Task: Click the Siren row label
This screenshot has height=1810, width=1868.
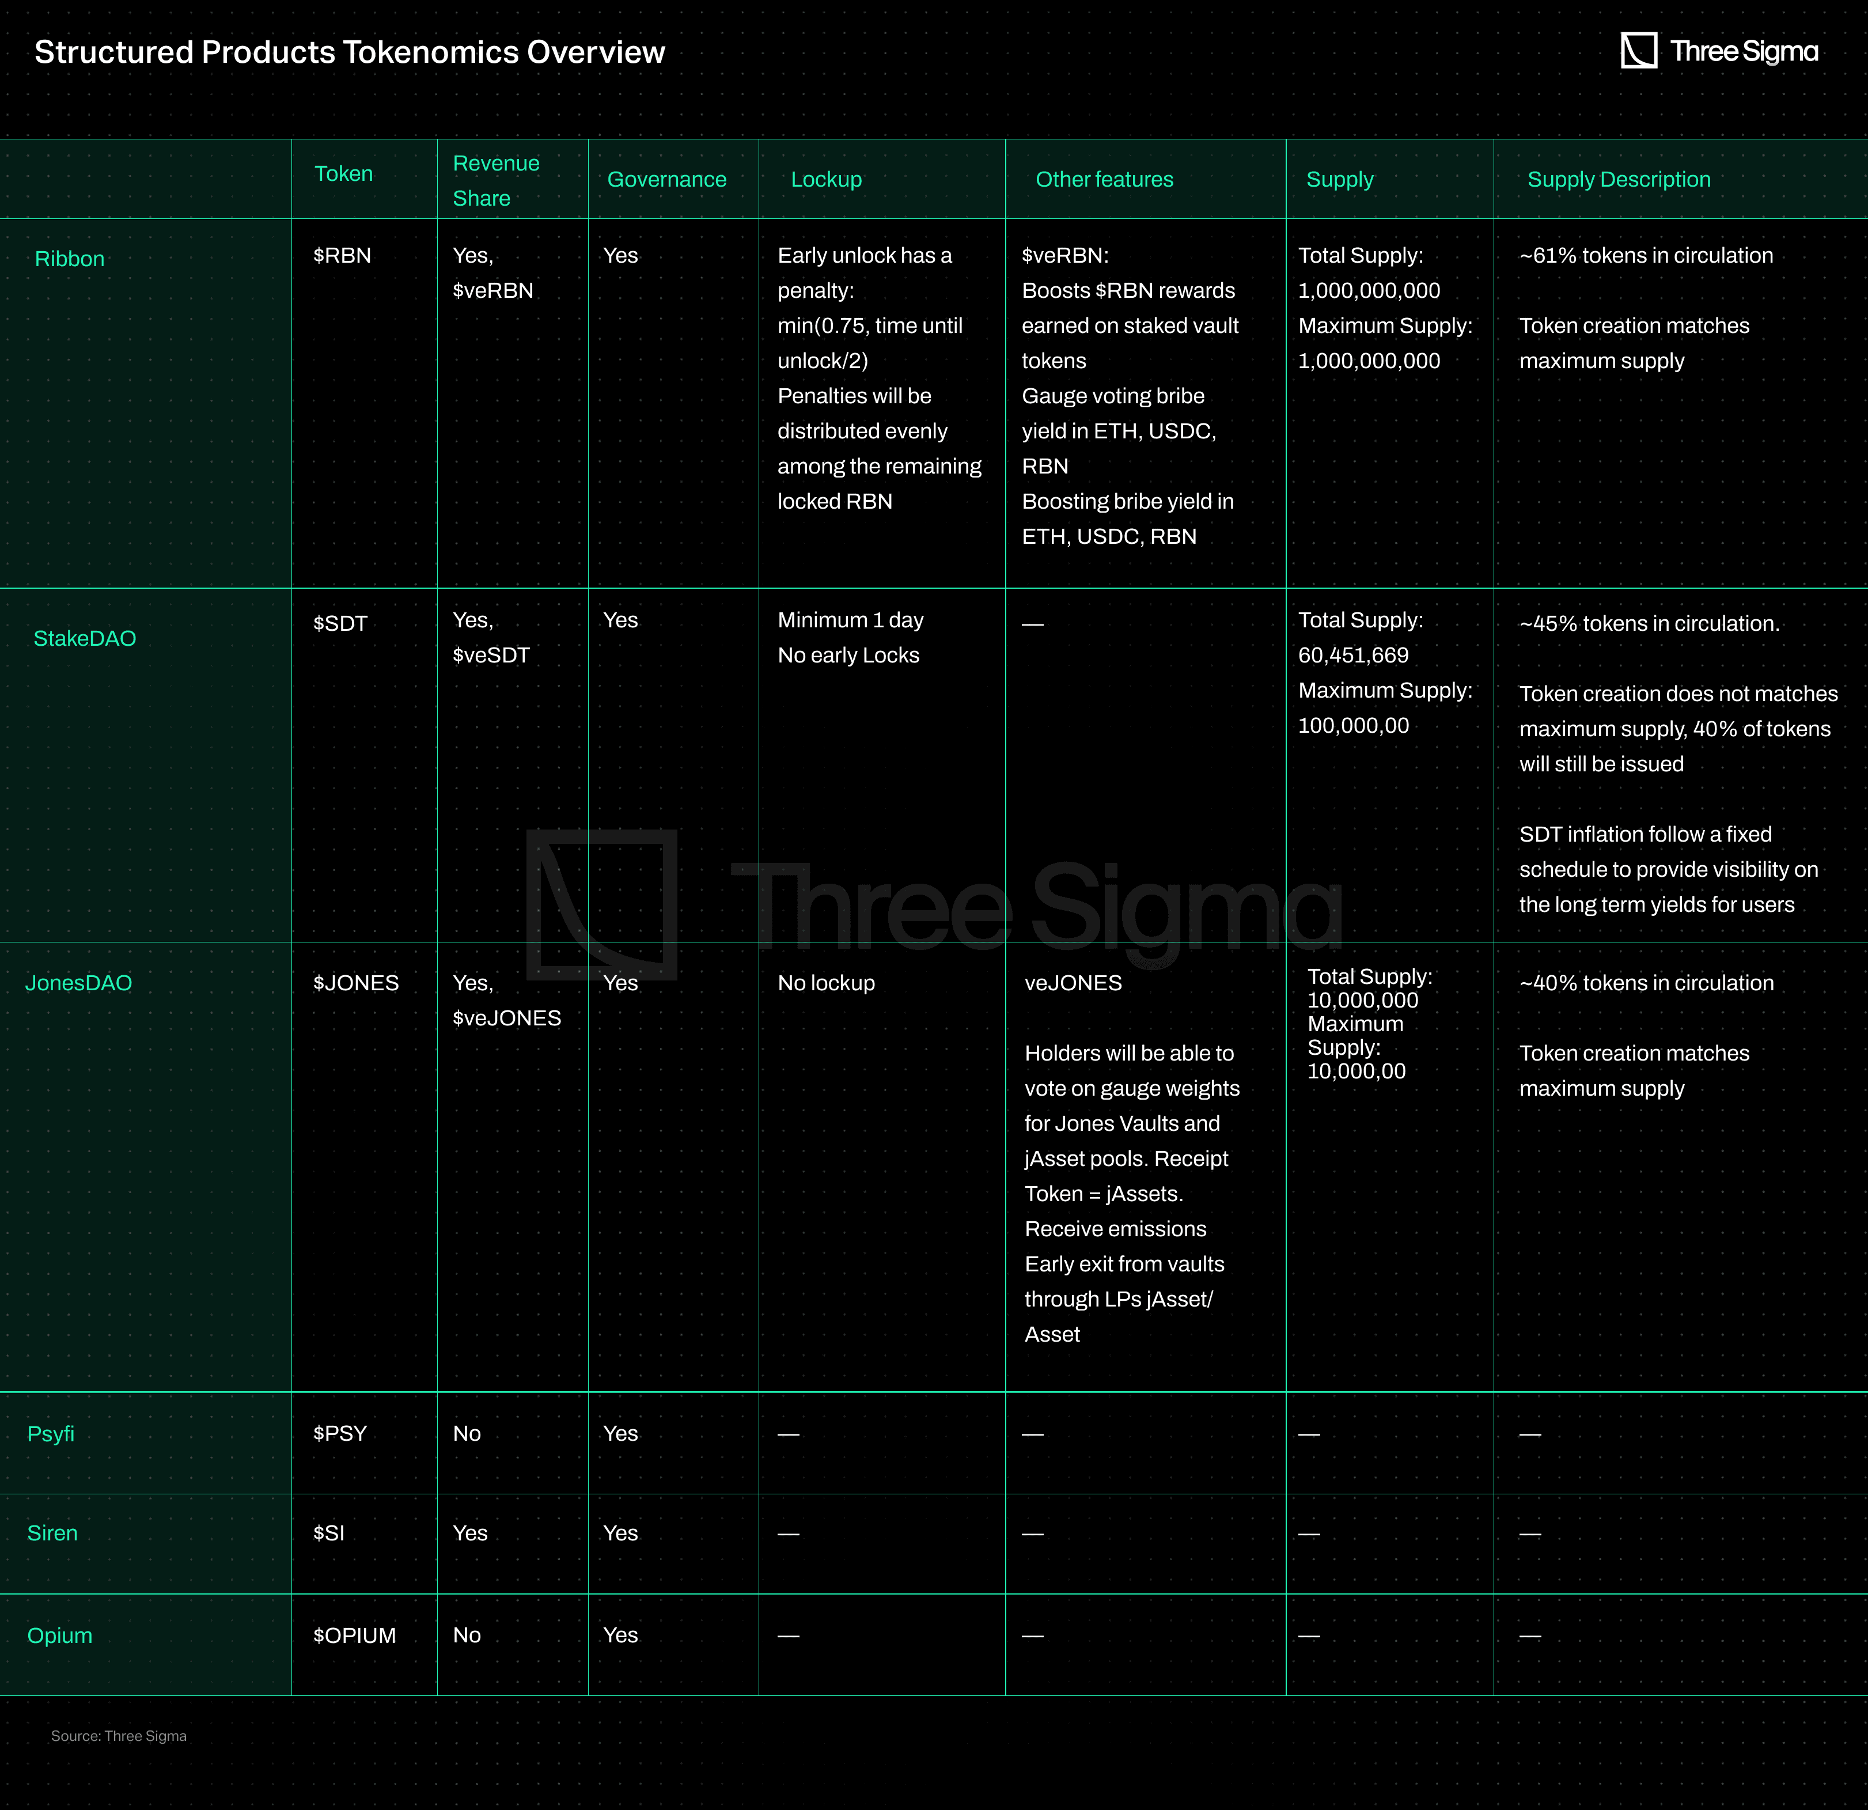Action: [x=52, y=1533]
